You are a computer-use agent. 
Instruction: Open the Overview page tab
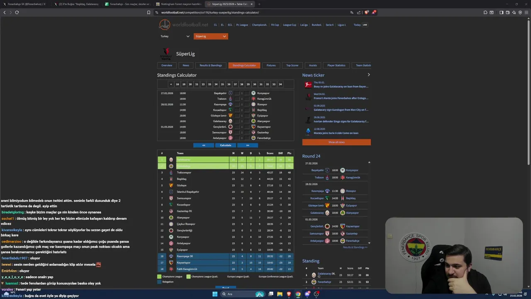pyautogui.click(x=167, y=65)
